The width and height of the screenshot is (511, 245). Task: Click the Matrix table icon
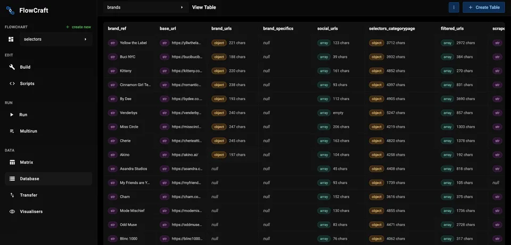pos(12,162)
